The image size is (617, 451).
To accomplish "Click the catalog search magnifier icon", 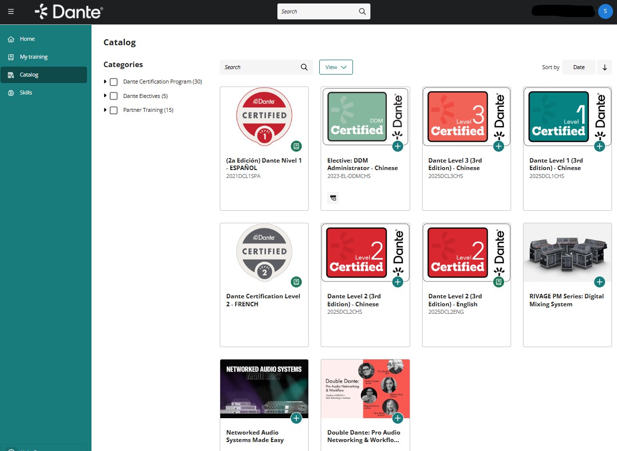I will pyautogui.click(x=304, y=67).
